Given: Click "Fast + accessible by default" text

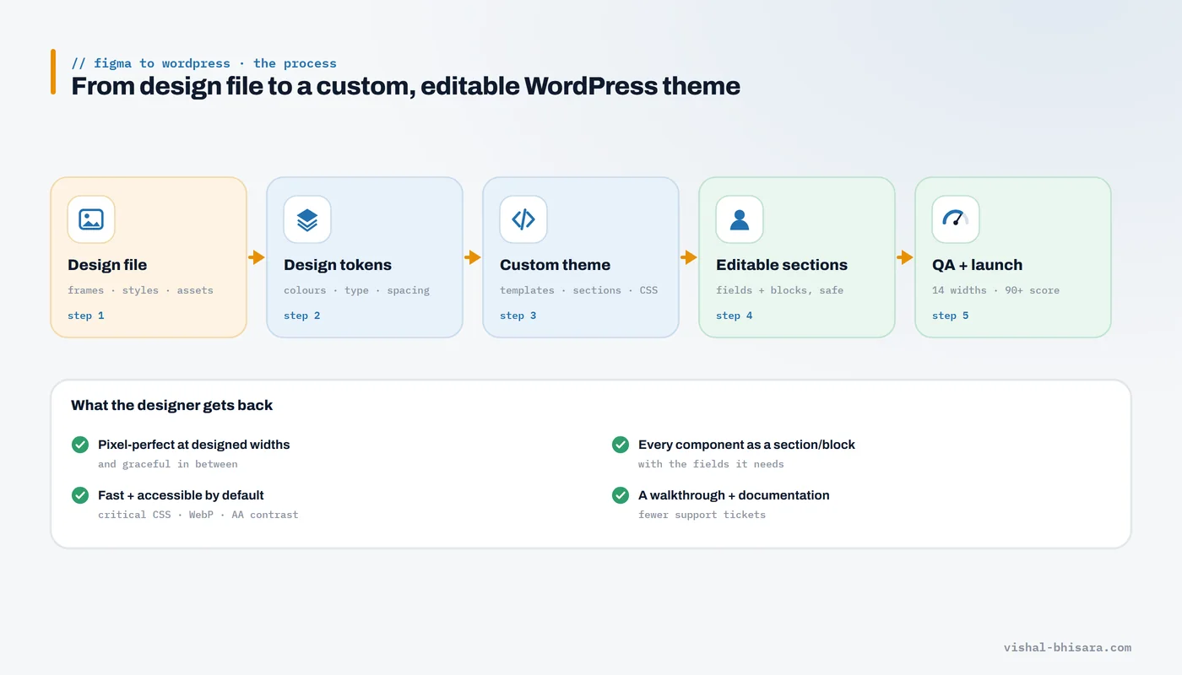Looking at the screenshot, I should pos(181,495).
